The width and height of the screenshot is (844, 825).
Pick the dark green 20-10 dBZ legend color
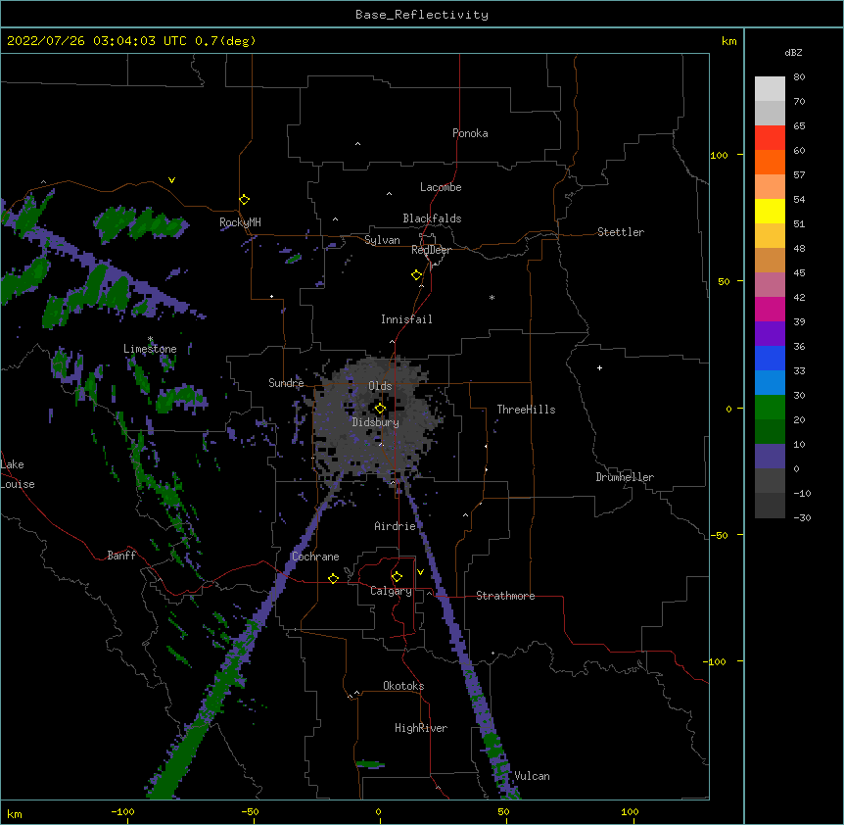(770, 432)
